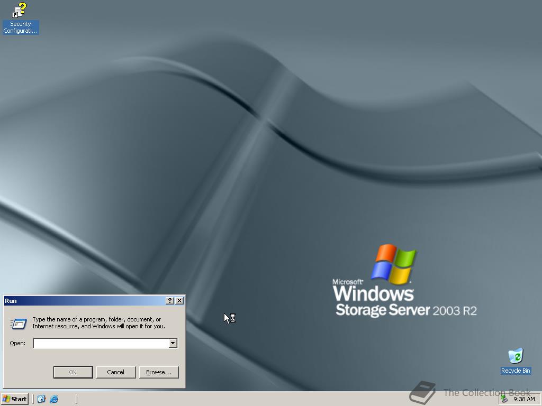Click the Run dialog title bar
The width and height of the screenshot is (542, 406).
(x=85, y=301)
